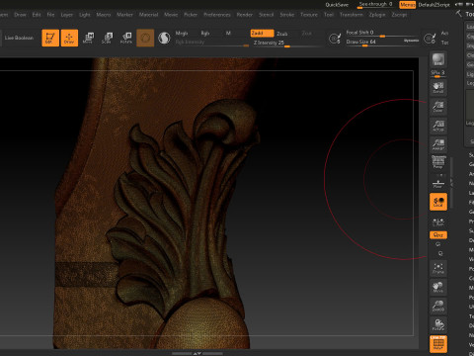The height and width of the screenshot is (356, 474).
Task: Click DefaultZScript button
Action: coord(434,5)
